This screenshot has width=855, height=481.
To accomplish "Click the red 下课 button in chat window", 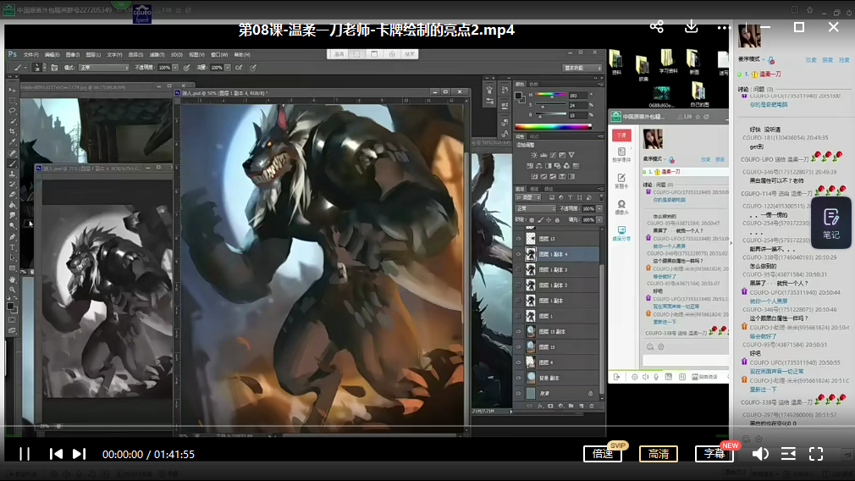I will coord(621,135).
